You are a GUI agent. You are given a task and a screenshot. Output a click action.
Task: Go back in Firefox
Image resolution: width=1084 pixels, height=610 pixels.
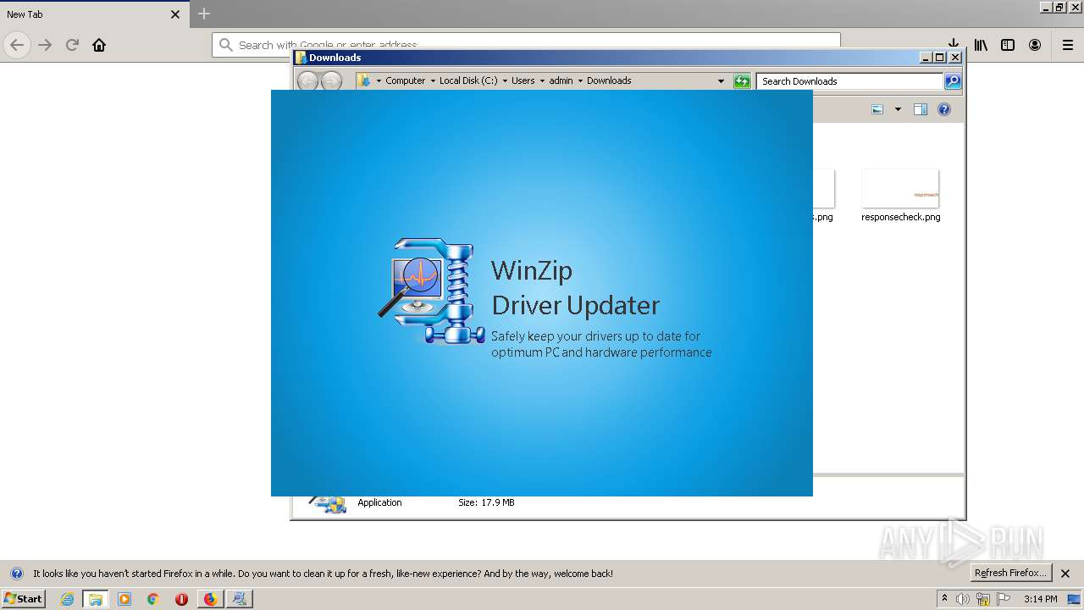17,45
